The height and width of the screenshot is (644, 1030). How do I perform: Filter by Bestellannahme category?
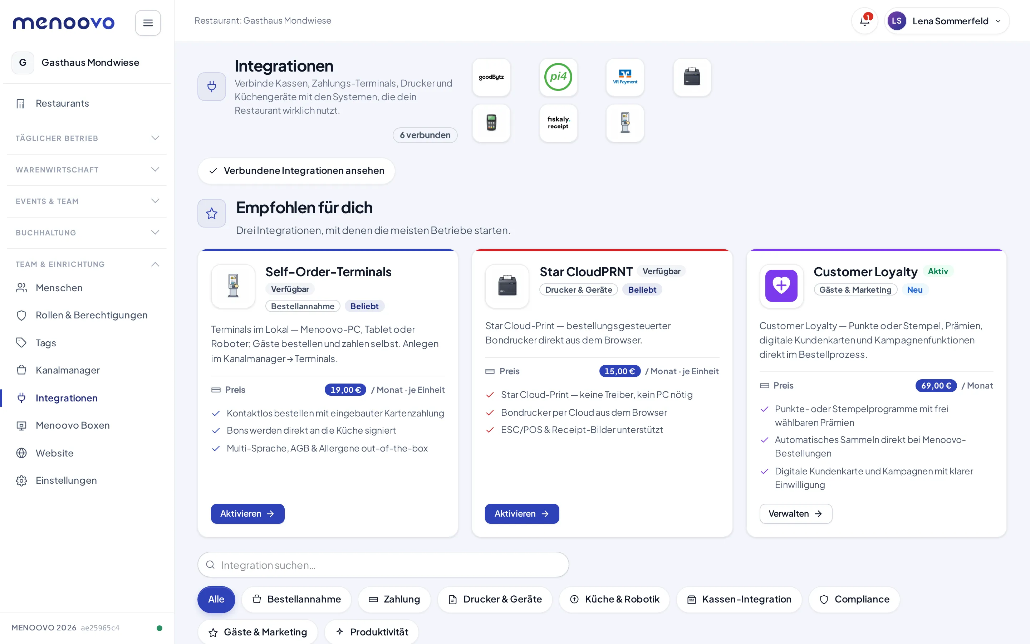(296, 599)
